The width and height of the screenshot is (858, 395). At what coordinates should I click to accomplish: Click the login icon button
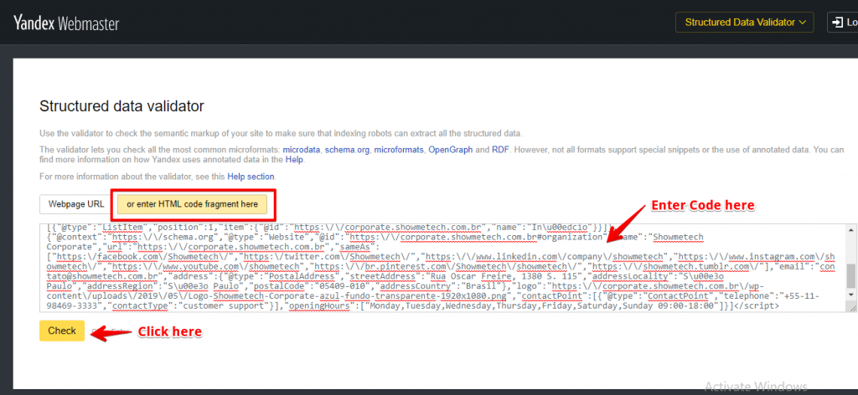[842, 23]
